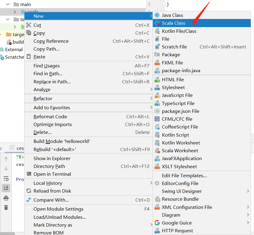The width and height of the screenshot is (254, 235).
Task: Click the CoffeeScript File icon
Action: tap(157, 127)
